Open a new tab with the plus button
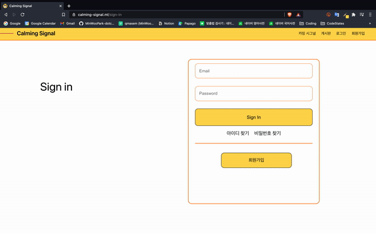The image size is (376, 235). 69,6
